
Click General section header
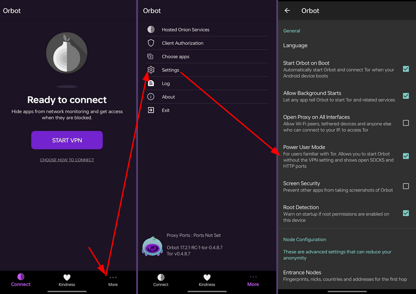[291, 31]
